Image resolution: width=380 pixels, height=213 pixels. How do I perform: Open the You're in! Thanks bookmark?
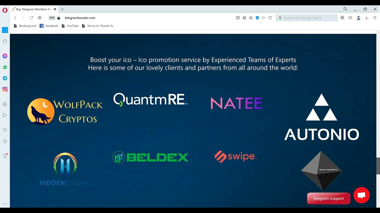[98, 26]
